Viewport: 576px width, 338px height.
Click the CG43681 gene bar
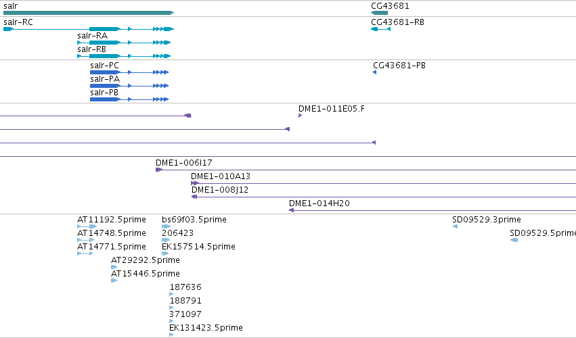380,13
